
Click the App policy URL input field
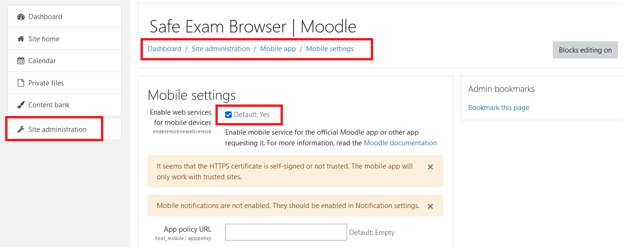(x=286, y=232)
